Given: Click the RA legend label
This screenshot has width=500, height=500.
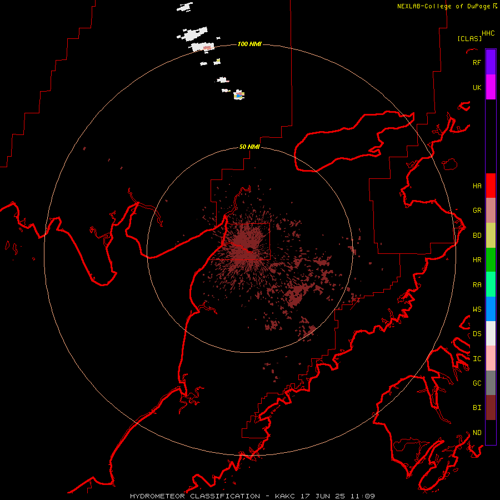Looking at the screenshot, I should tap(477, 284).
